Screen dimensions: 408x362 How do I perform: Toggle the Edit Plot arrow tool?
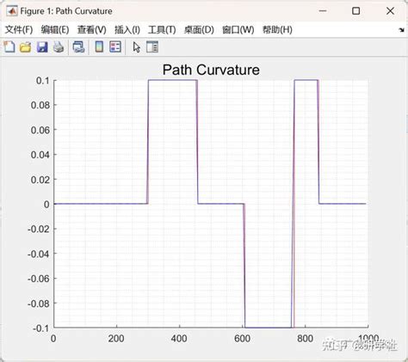coord(137,47)
